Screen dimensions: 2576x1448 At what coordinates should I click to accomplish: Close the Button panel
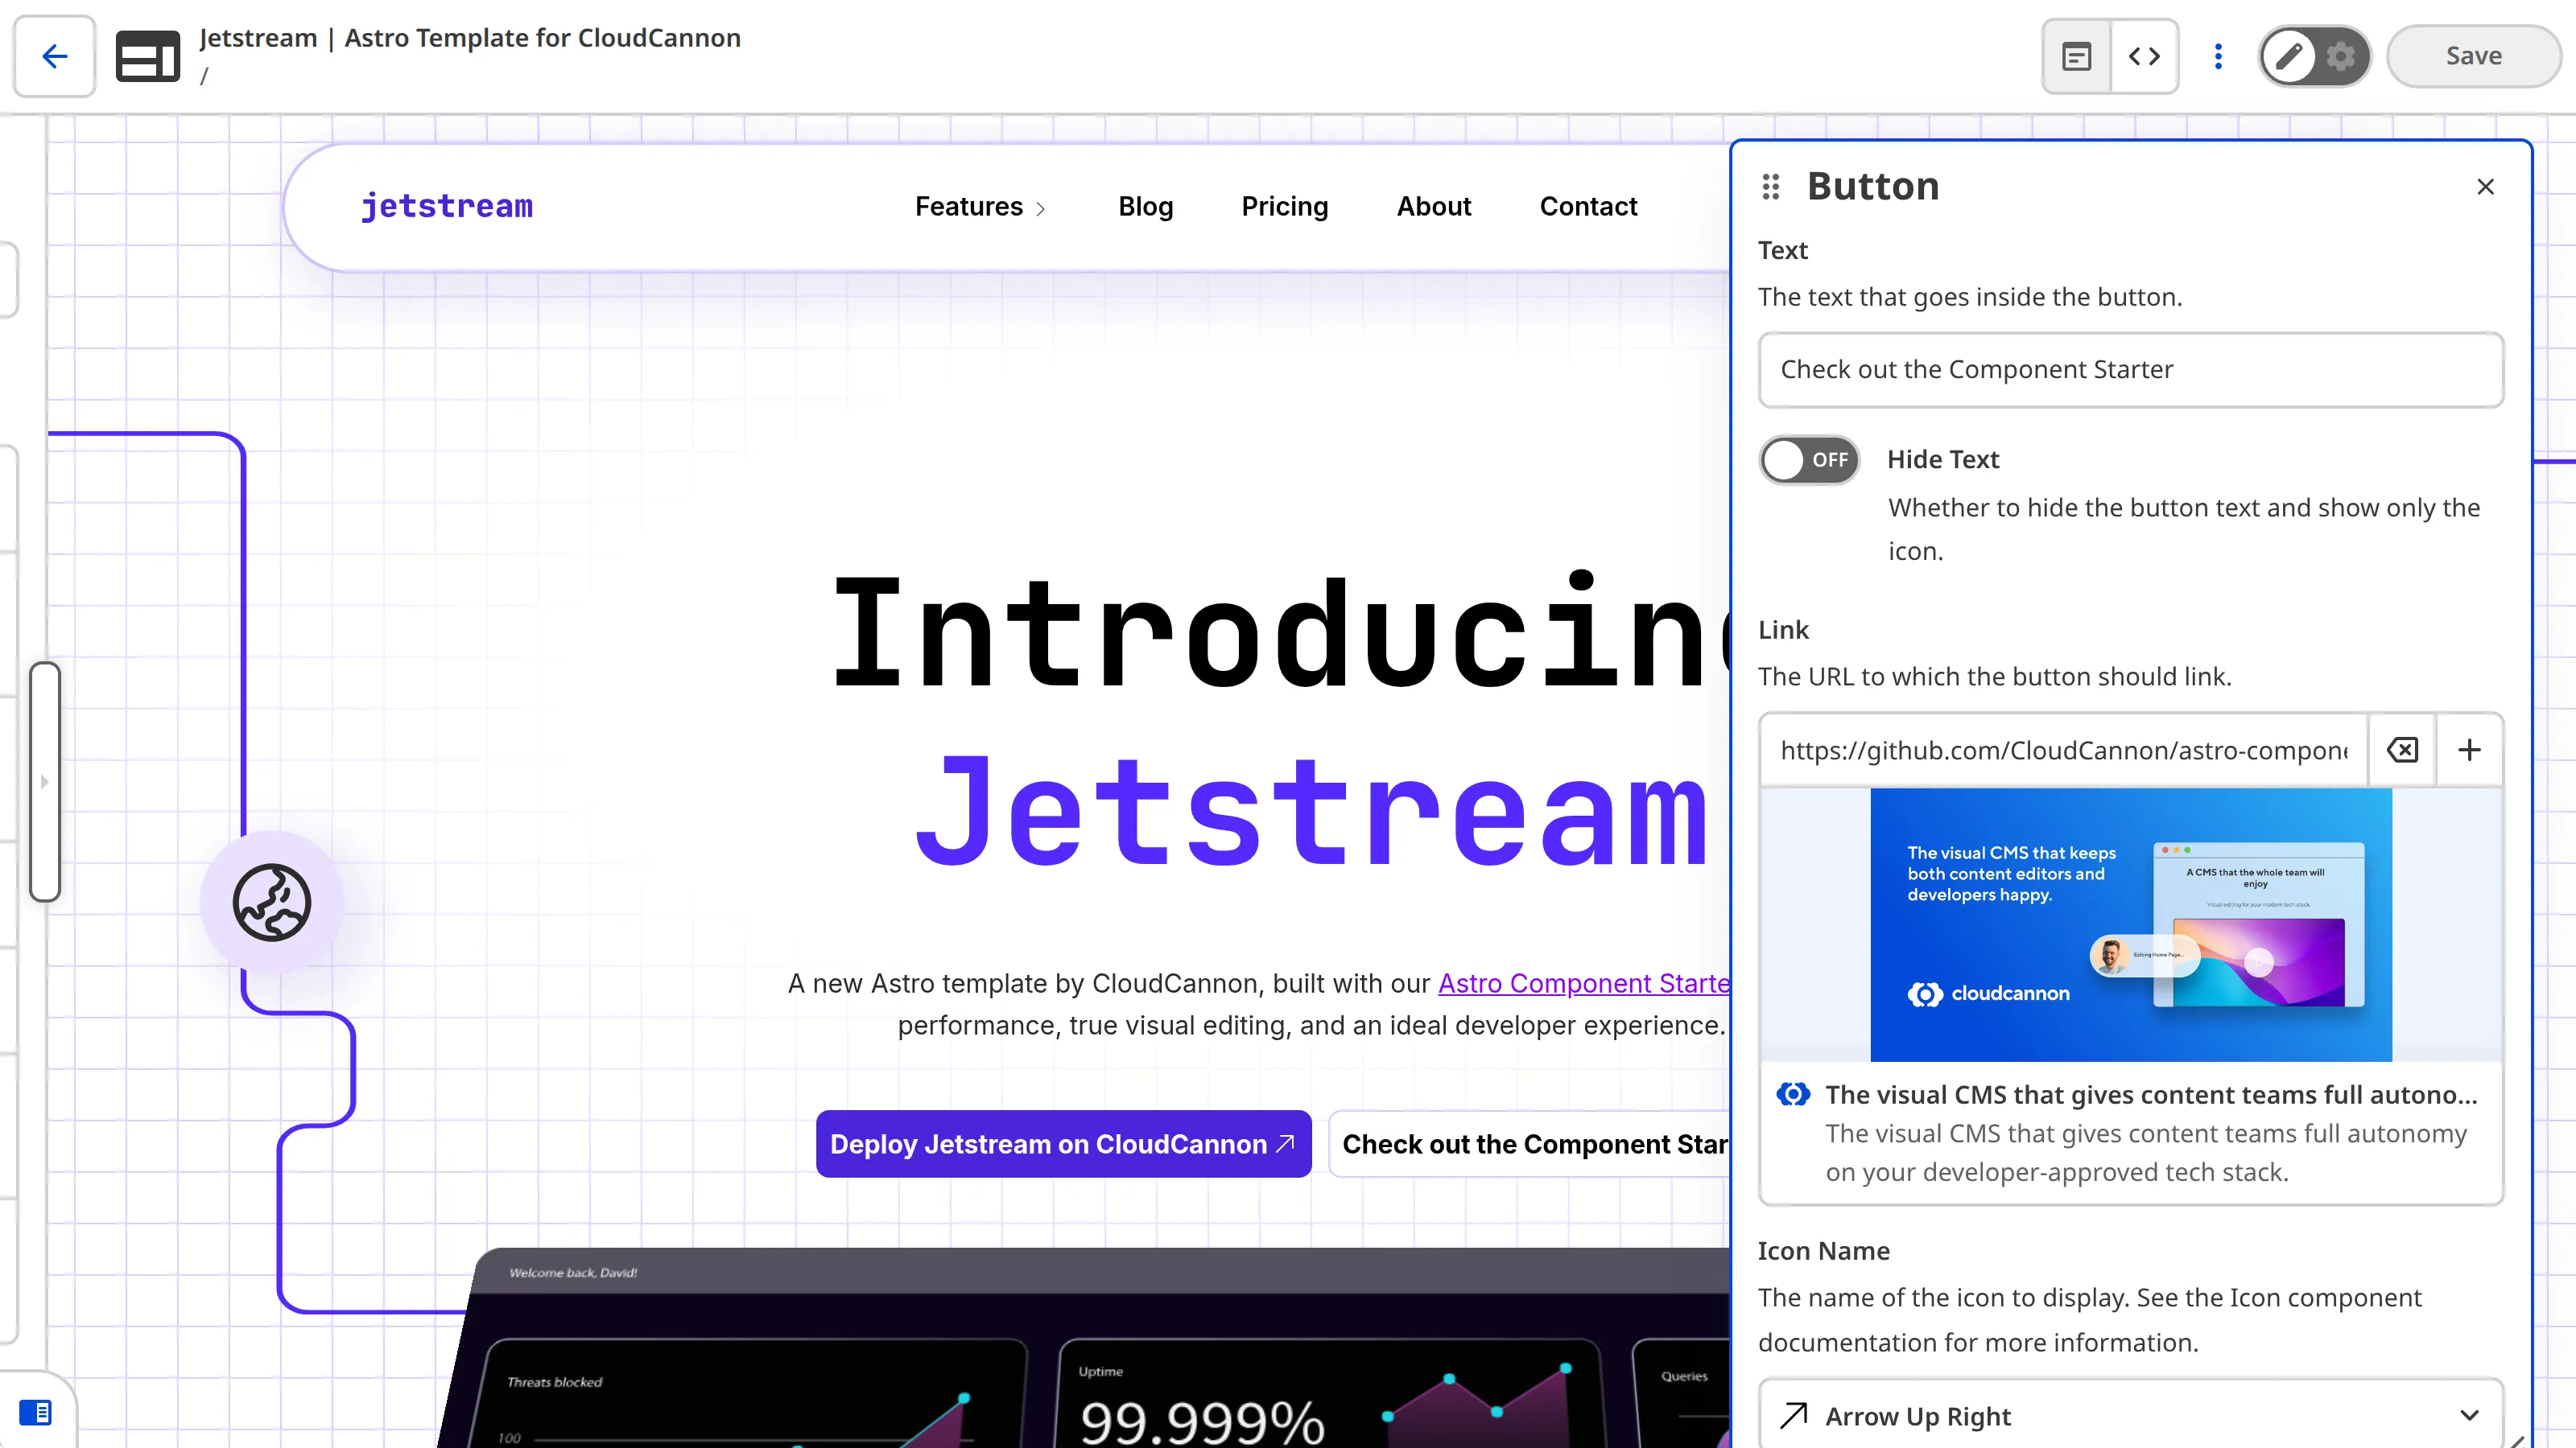click(2485, 187)
